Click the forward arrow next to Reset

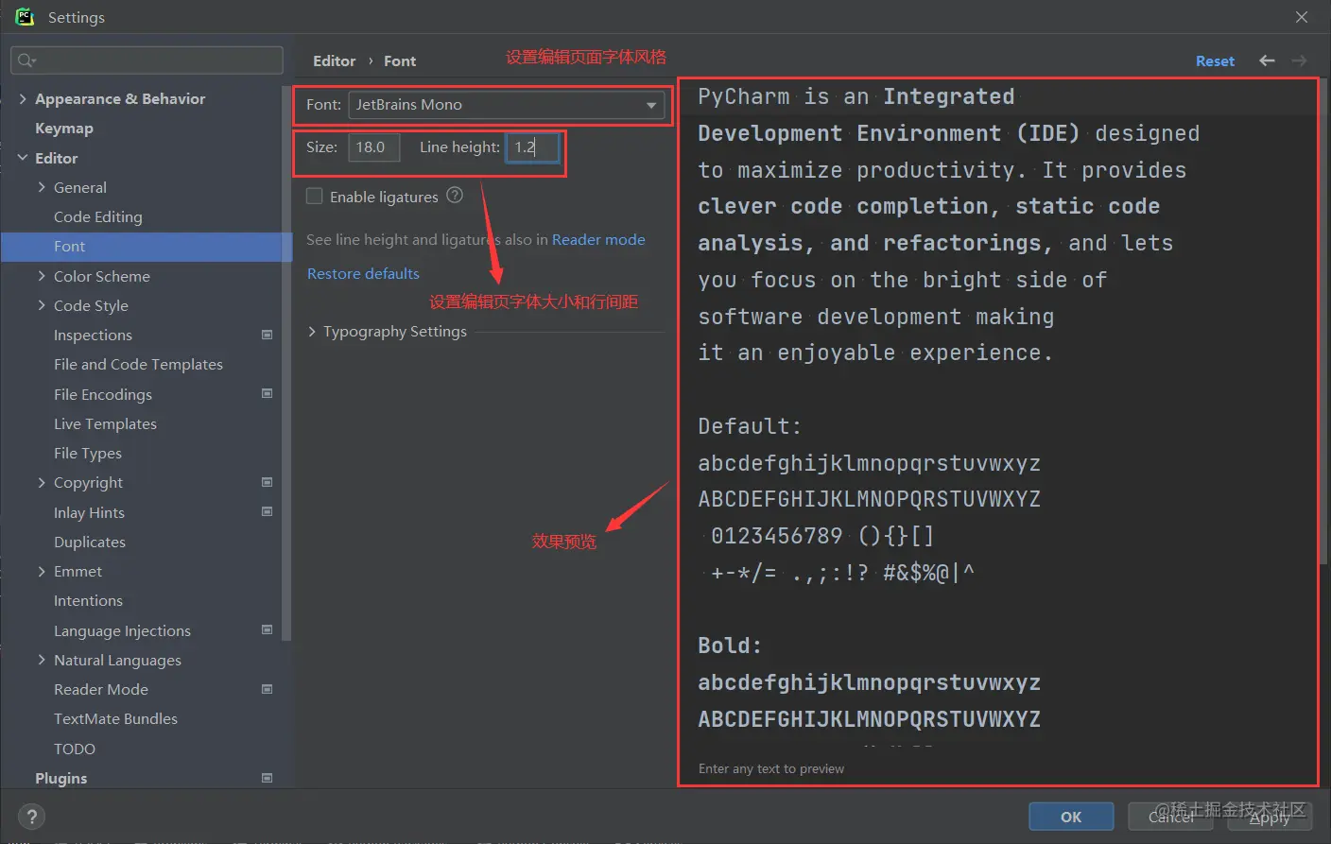click(1299, 60)
